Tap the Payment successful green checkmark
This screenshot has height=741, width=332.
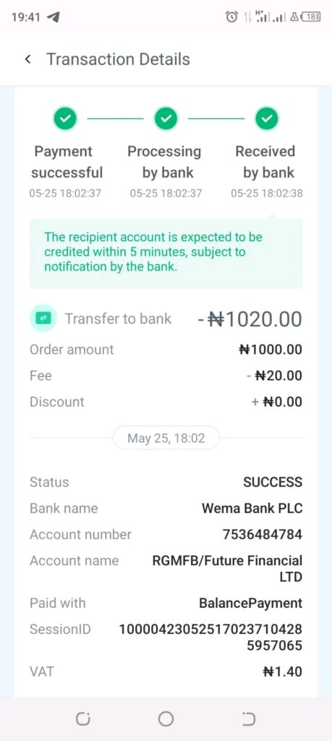pos(65,119)
